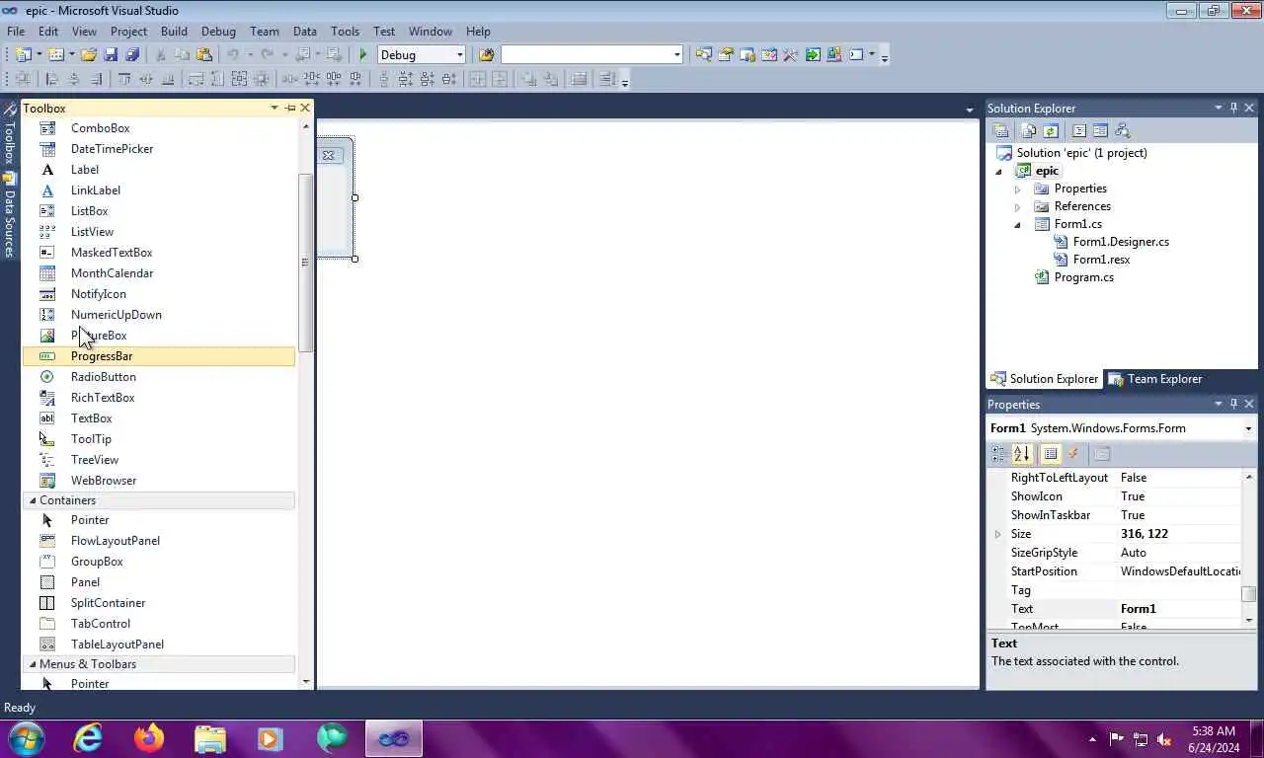Toggle Alphabetical sort in Properties panel
This screenshot has width=1264, height=758.
click(1022, 454)
